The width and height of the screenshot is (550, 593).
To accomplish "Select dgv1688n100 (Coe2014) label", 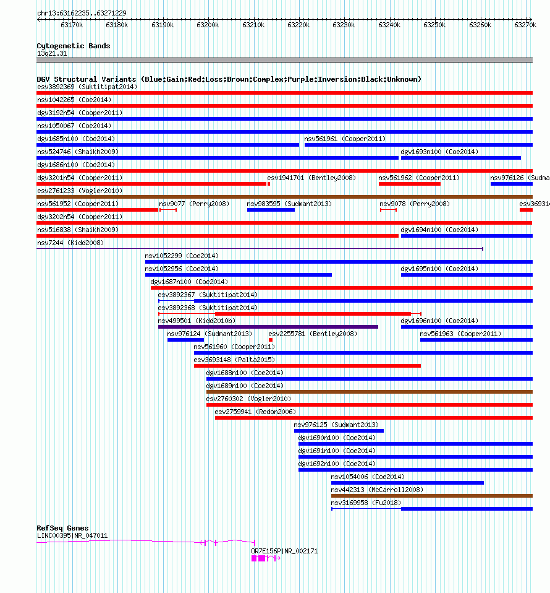I will click(x=245, y=373).
